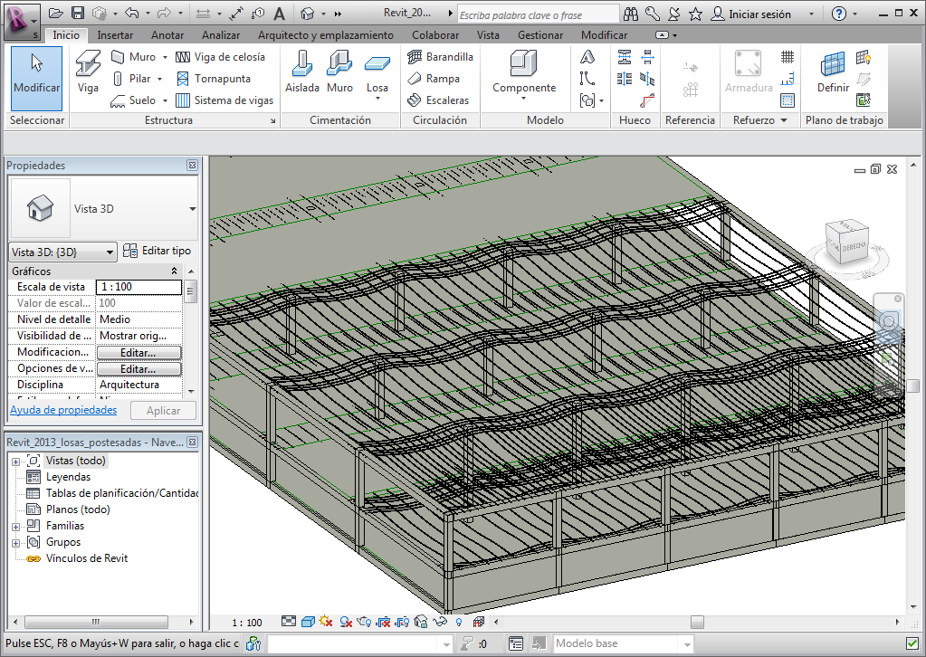Open the Gestionar ribbon tab

pos(539,35)
